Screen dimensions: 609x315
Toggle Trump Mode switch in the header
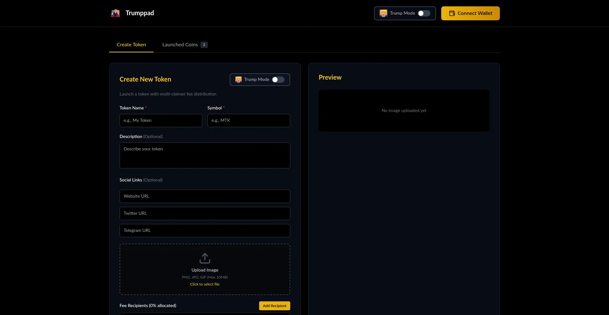click(x=424, y=13)
